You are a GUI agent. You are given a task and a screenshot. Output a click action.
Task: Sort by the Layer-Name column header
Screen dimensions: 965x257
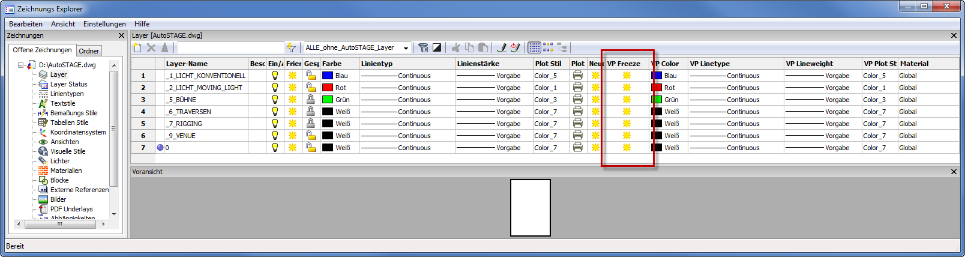point(187,64)
